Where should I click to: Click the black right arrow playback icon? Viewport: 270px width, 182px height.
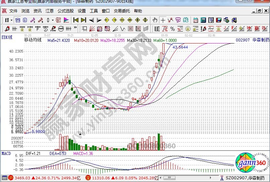point(99,20)
